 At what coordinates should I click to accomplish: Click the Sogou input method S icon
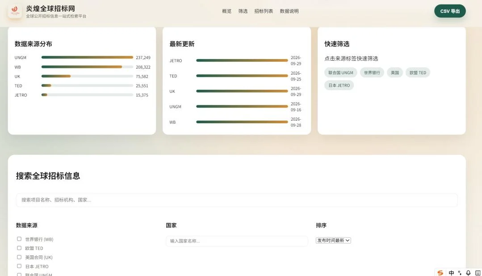tap(440, 272)
